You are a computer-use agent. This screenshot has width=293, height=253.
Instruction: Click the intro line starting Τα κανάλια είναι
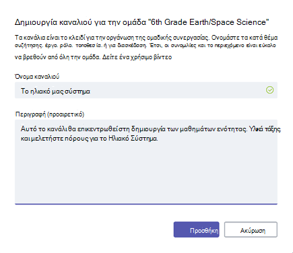coord(146,38)
